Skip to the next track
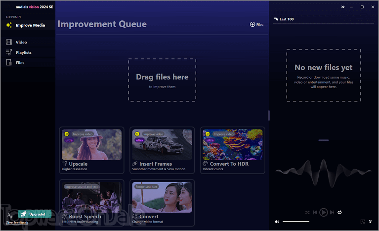 click(x=332, y=212)
